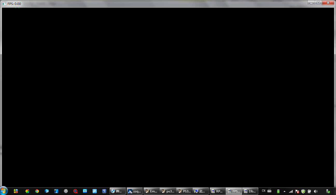The image size is (336, 195).
Task: Launch Google Chrome from the taskbar
Action: 37,191
